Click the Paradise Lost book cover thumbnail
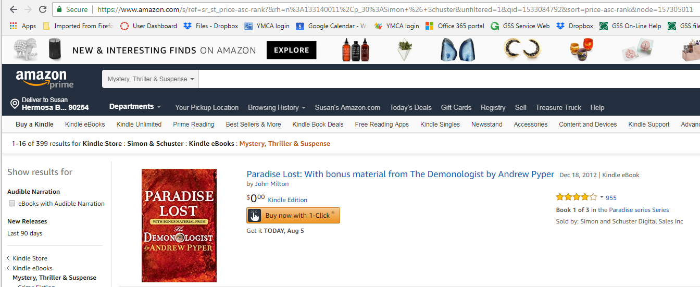This screenshot has width=700, height=287. coord(179,226)
